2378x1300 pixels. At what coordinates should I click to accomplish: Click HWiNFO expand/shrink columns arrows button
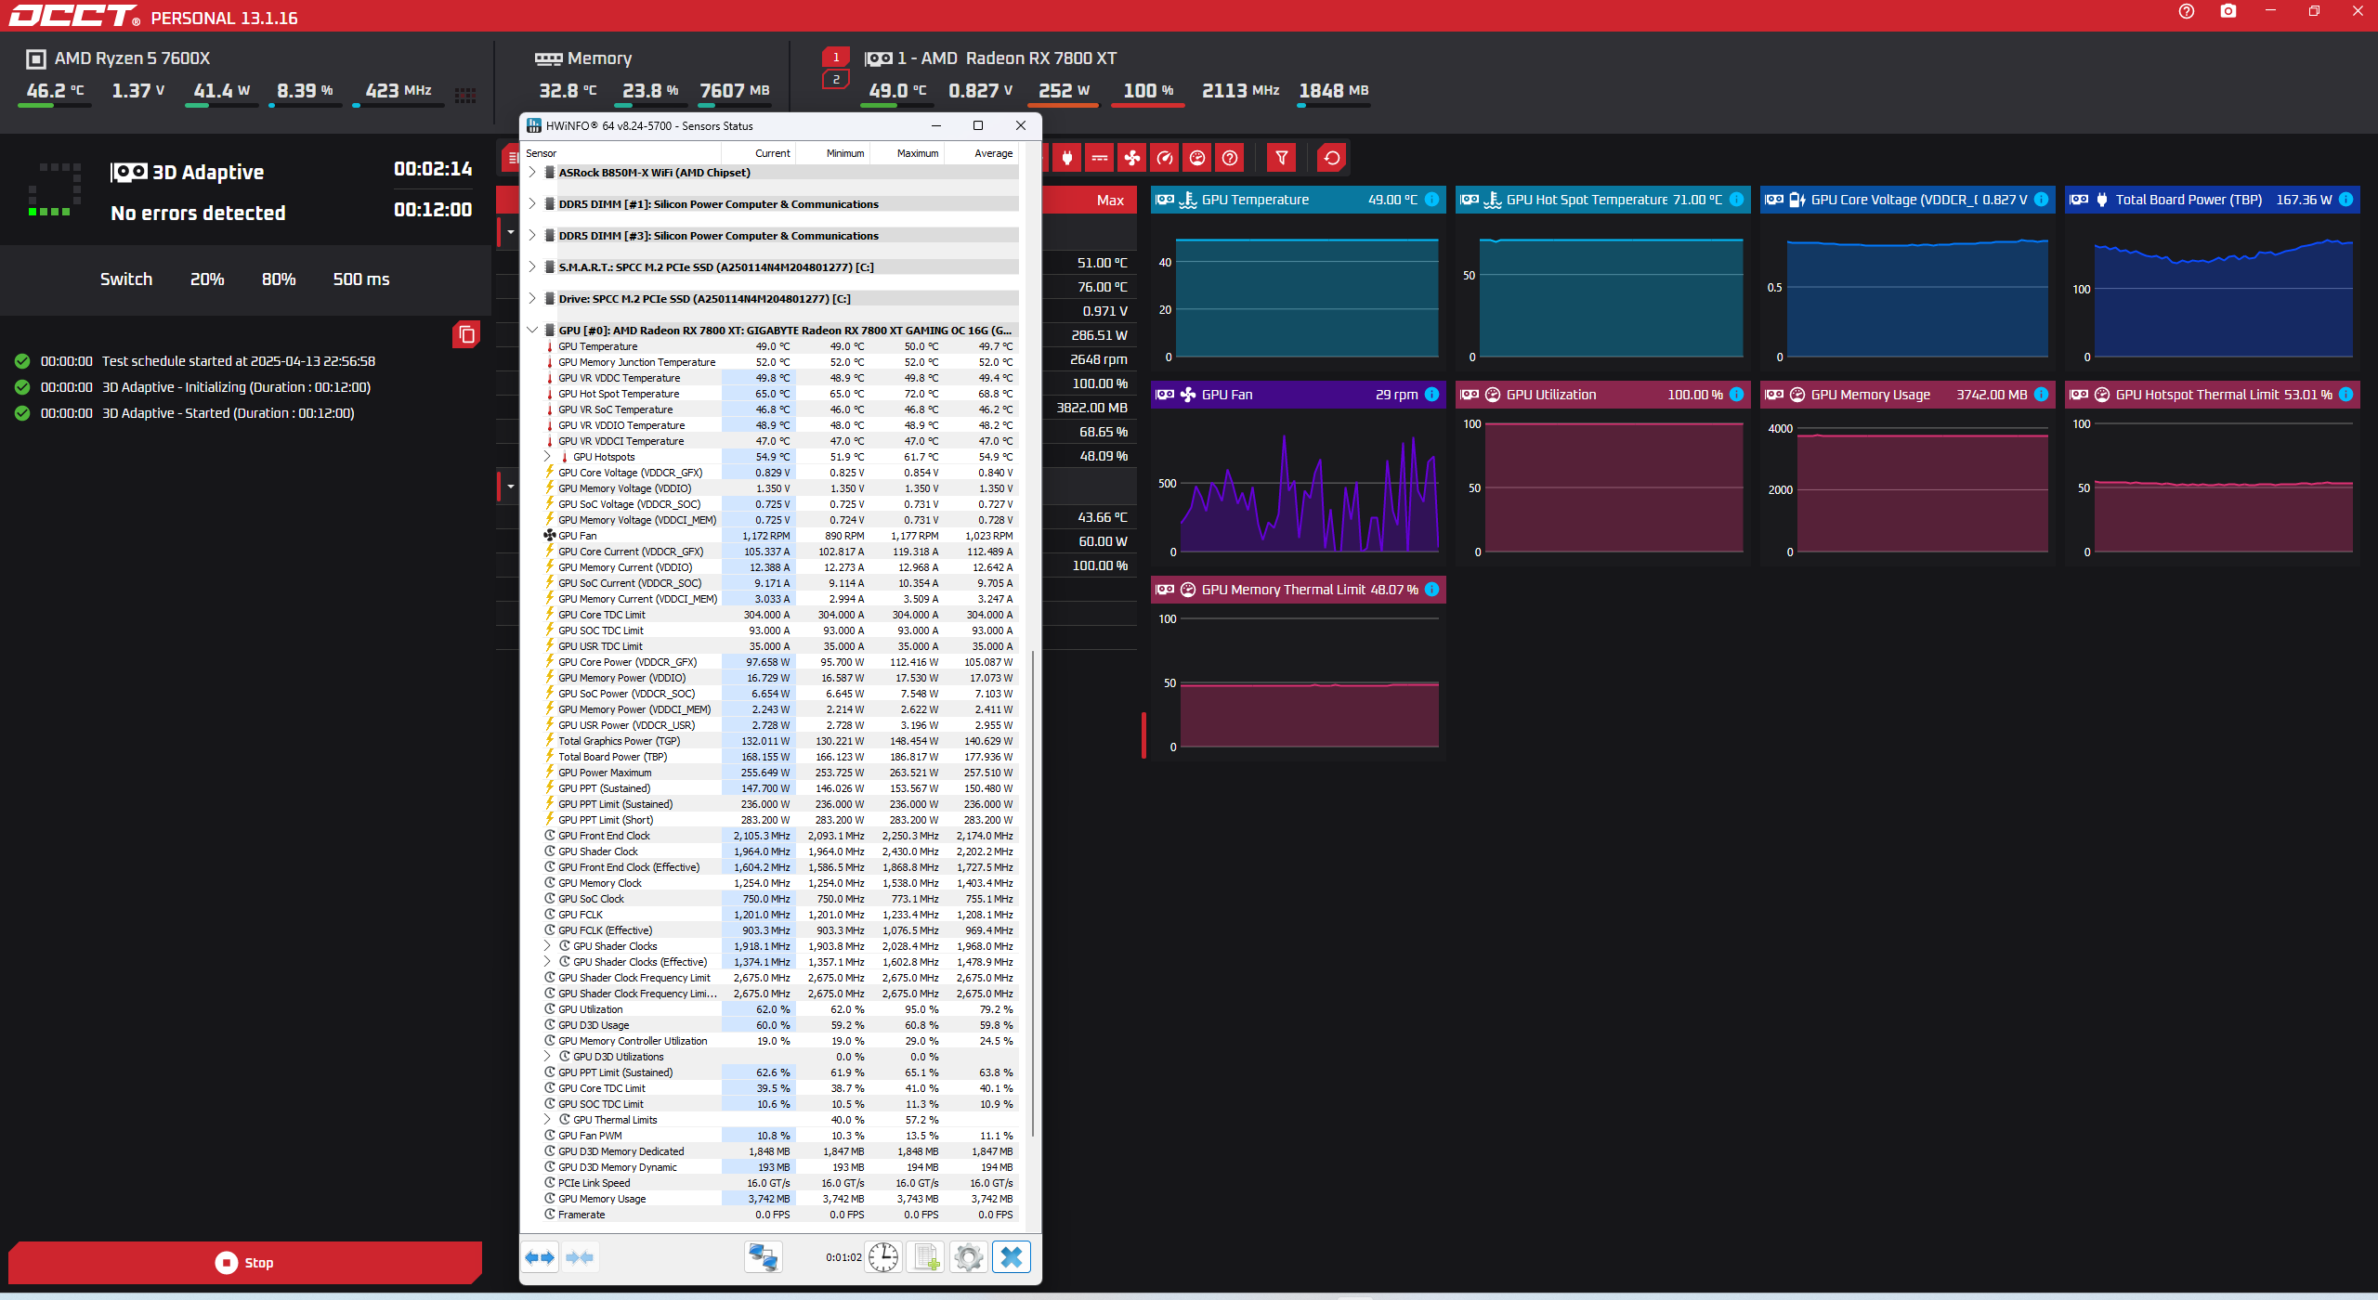(540, 1257)
